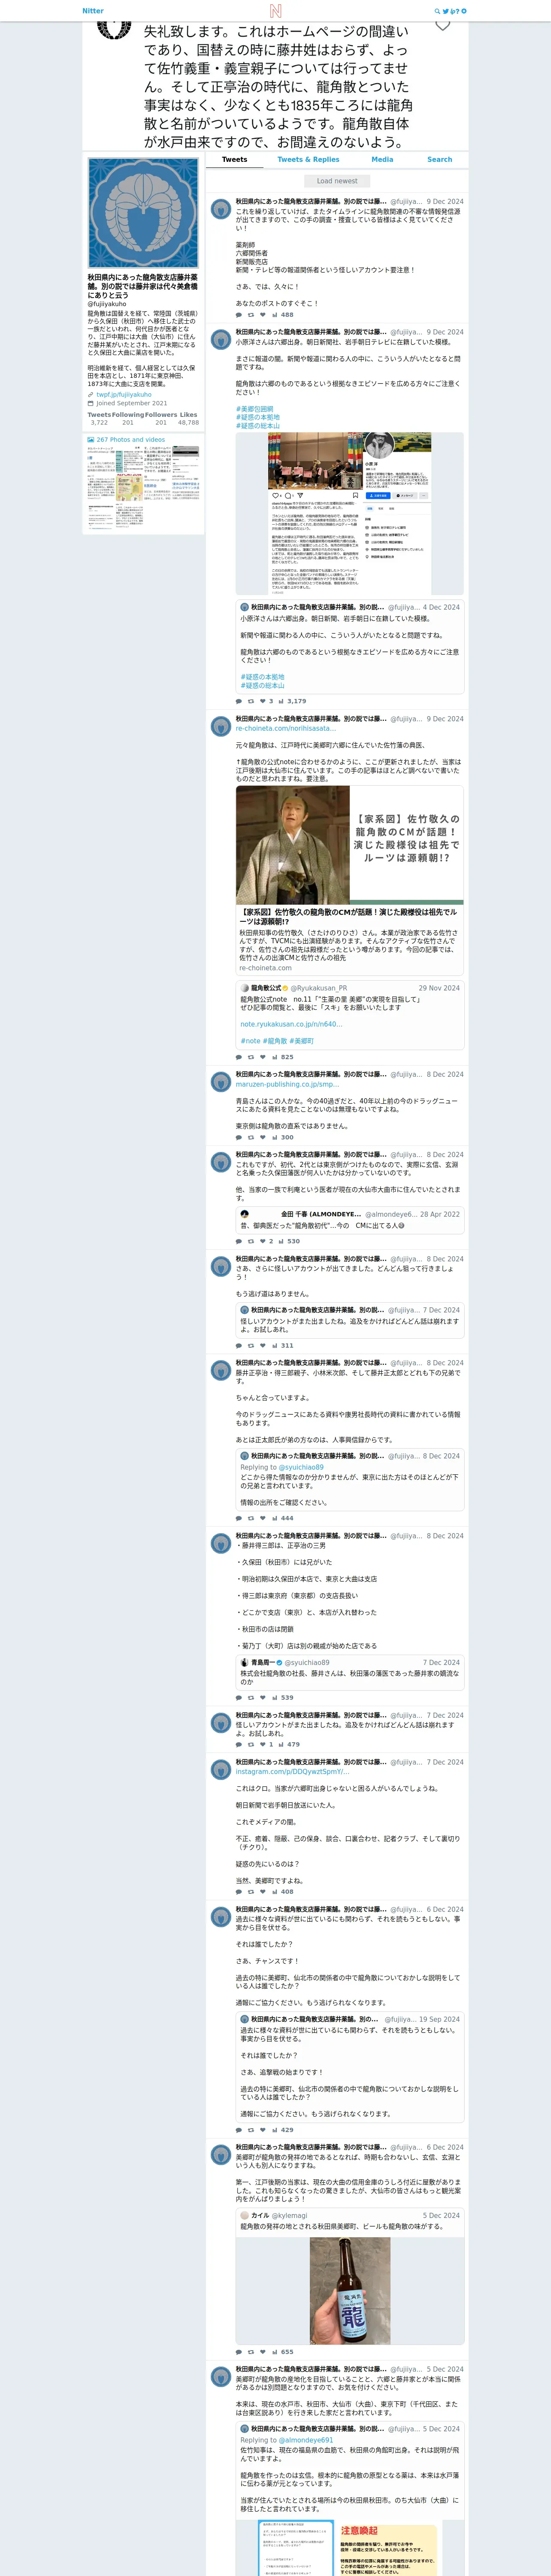This screenshot has height=2576, width=551.
Task: Open the 家系図 佐竹敬久 article card image
Action: pyautogui.click(x=350, y=845)
